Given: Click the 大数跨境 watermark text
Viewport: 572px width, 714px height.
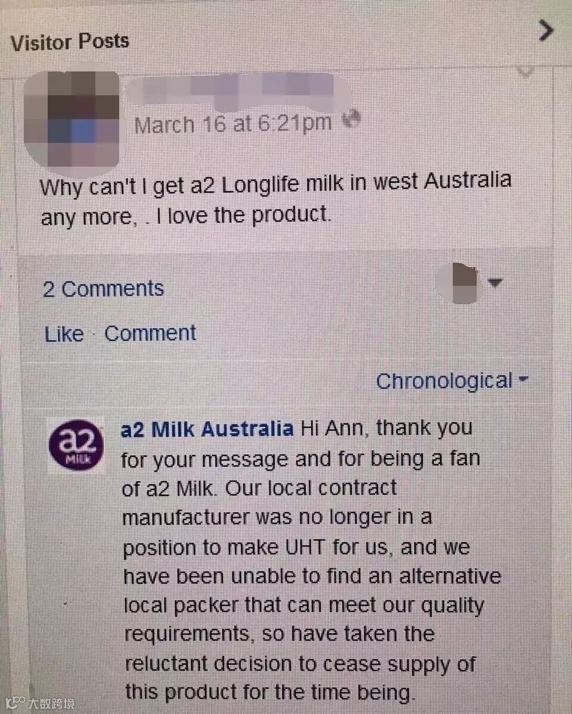Looking at the screenshot, I should pyautogui.click(x=51, y=703).
